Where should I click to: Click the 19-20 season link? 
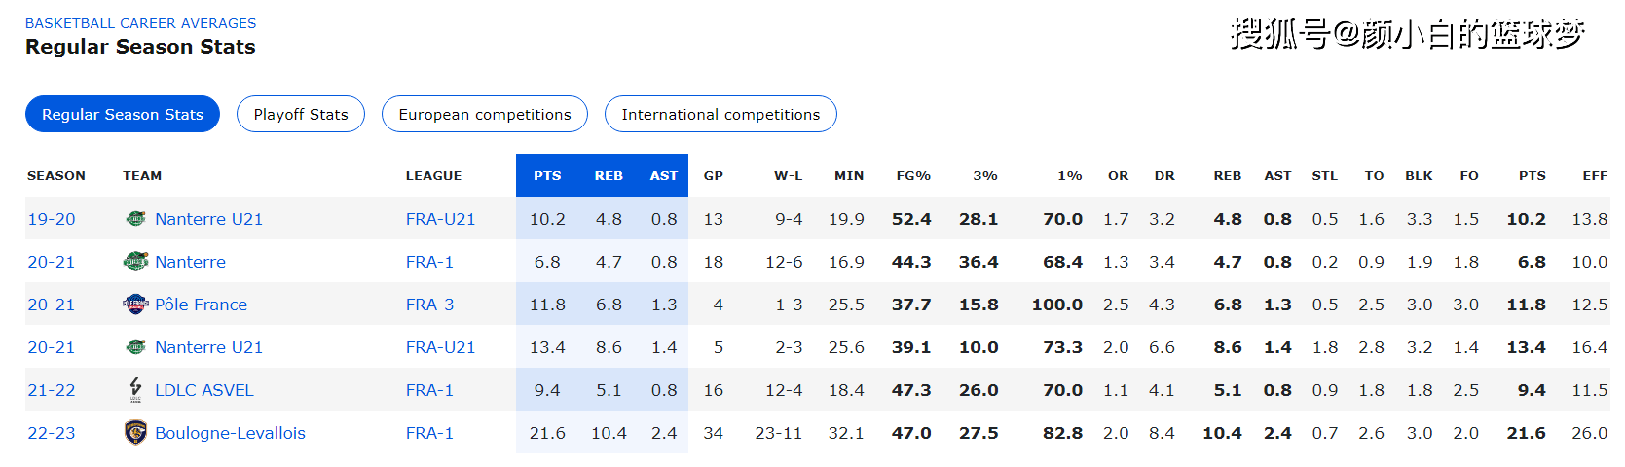click(x=52, y=219)
